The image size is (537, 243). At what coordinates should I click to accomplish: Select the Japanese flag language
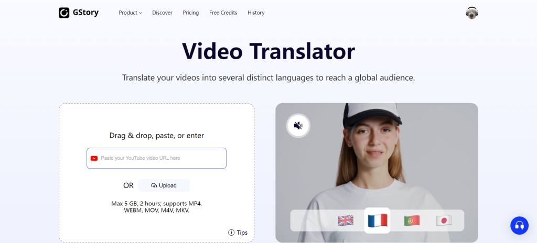point(444,220)
